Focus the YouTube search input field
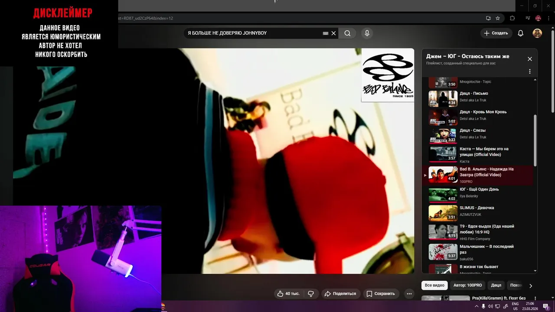555x312 pixels. click(x=254, y=33)
